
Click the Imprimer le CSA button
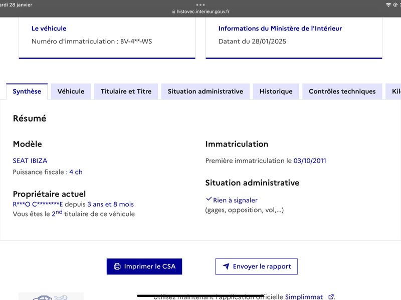pos(144,266)
